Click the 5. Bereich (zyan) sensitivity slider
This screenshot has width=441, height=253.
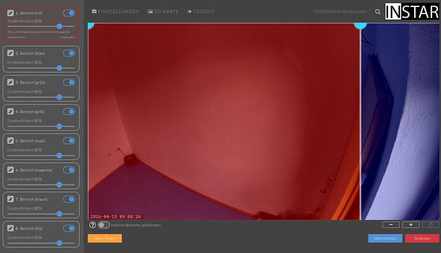click(41, 155)
